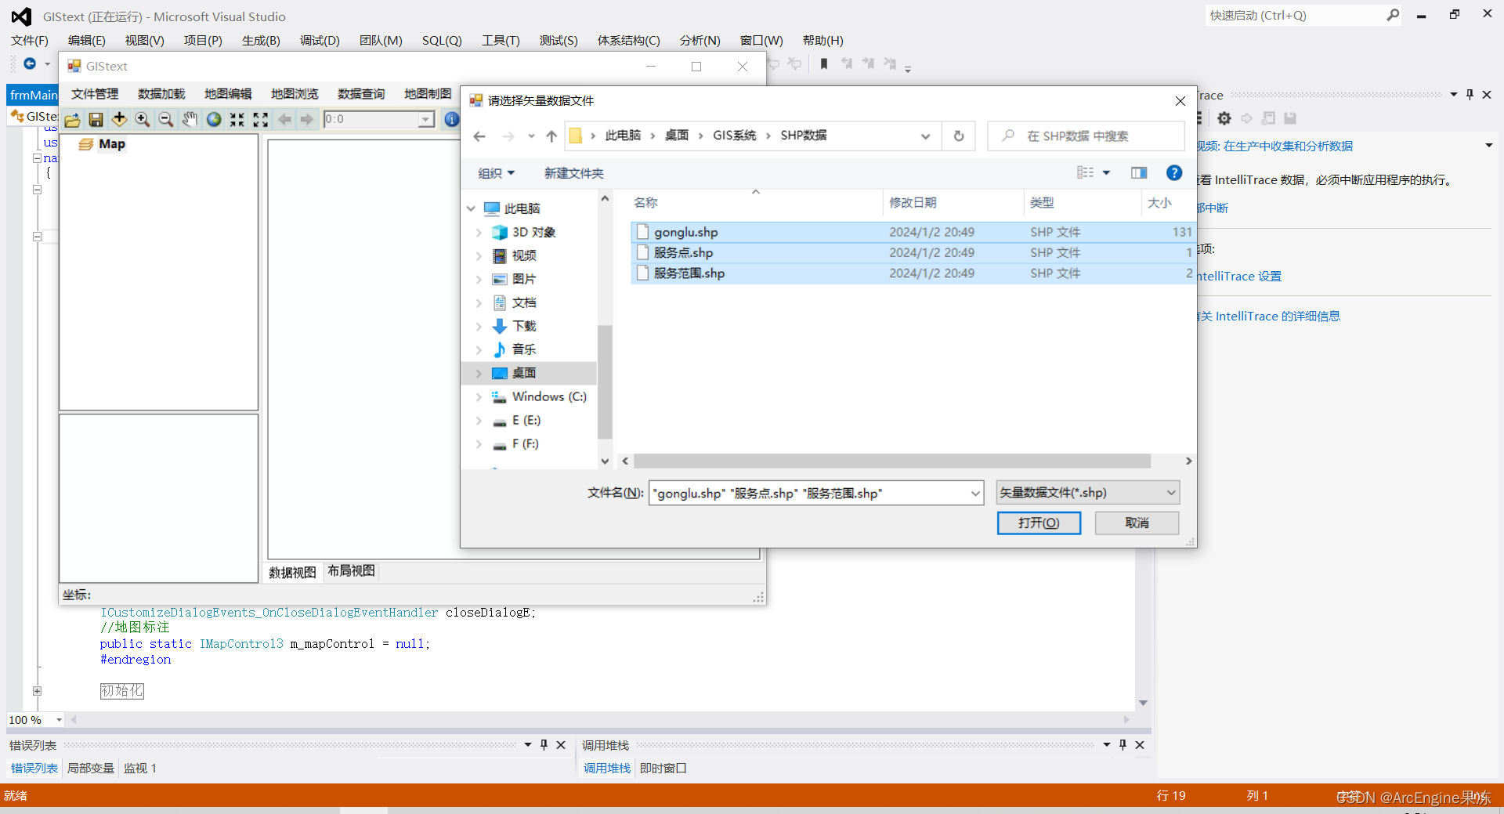Click the Full Extent globe icon
Image resolution: width=1504 pixels, height=814 pixels.
(x=214, y=119)
